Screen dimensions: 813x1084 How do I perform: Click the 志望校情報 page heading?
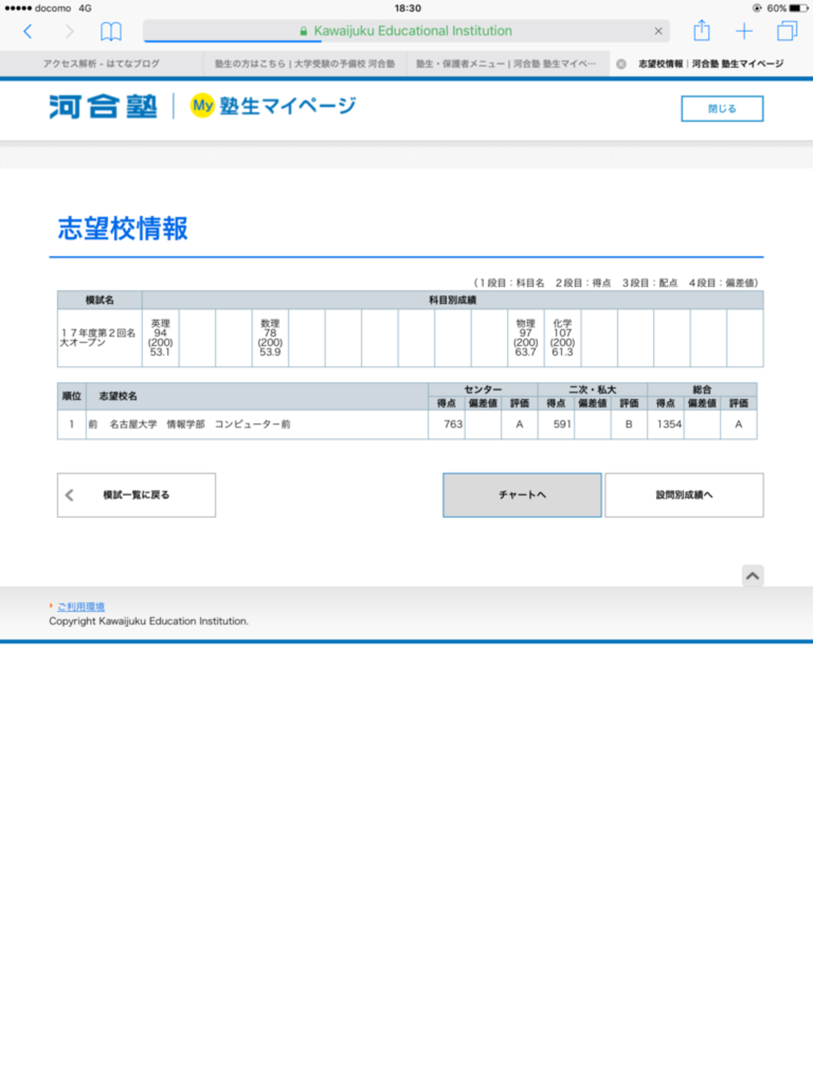pyautogui.click(x=123, y=228)
